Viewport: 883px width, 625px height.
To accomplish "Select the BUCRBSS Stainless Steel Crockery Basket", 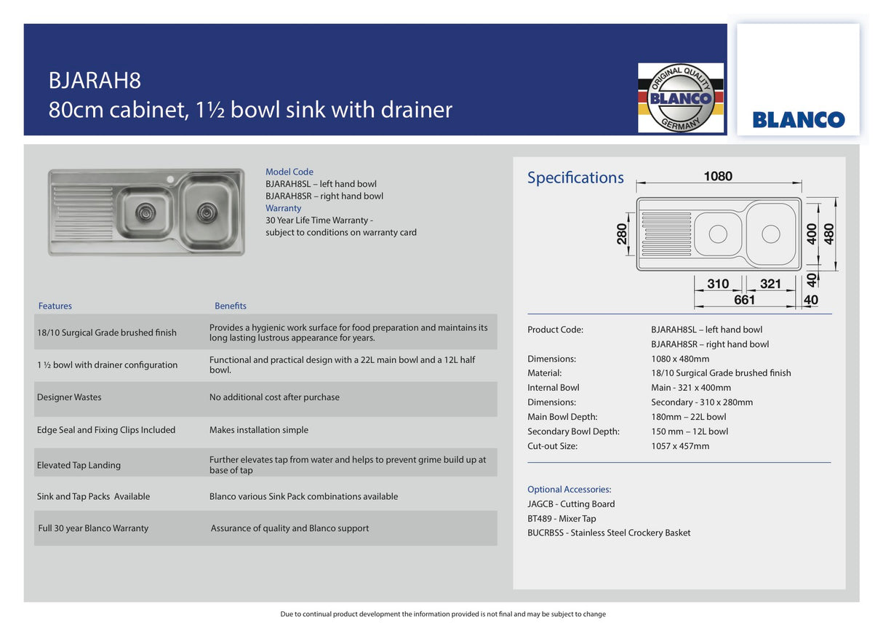I will pos(609,533).
